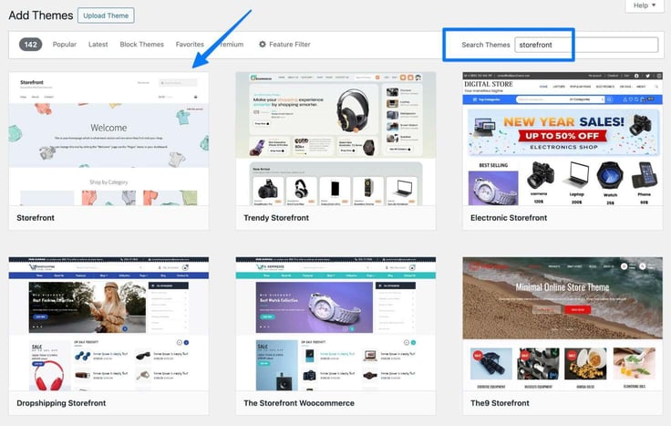671x426 pixels.
Task: Click the Dropshipping Storefront theme name
Action: (x=61, y=403)
